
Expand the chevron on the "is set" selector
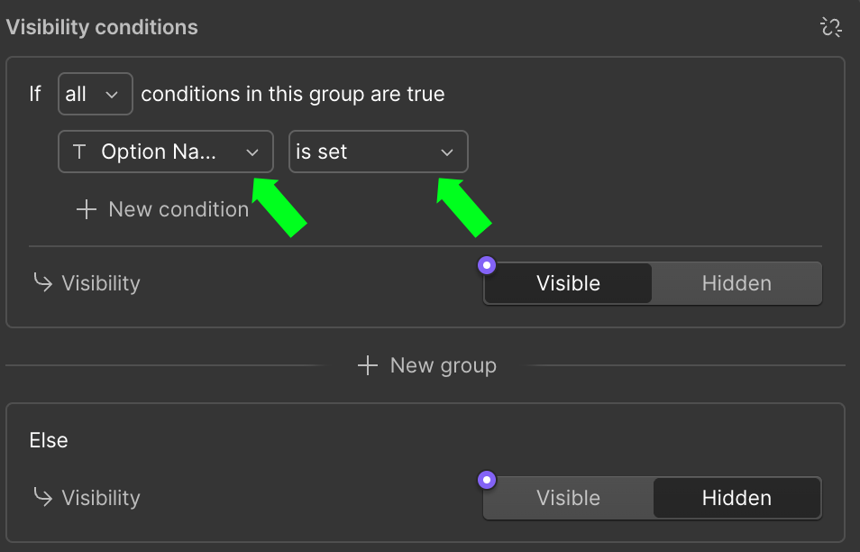click(447, 152)
